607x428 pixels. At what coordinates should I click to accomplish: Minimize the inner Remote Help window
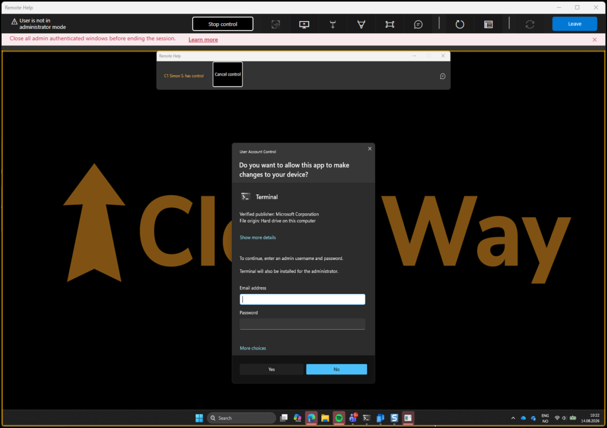414,56
